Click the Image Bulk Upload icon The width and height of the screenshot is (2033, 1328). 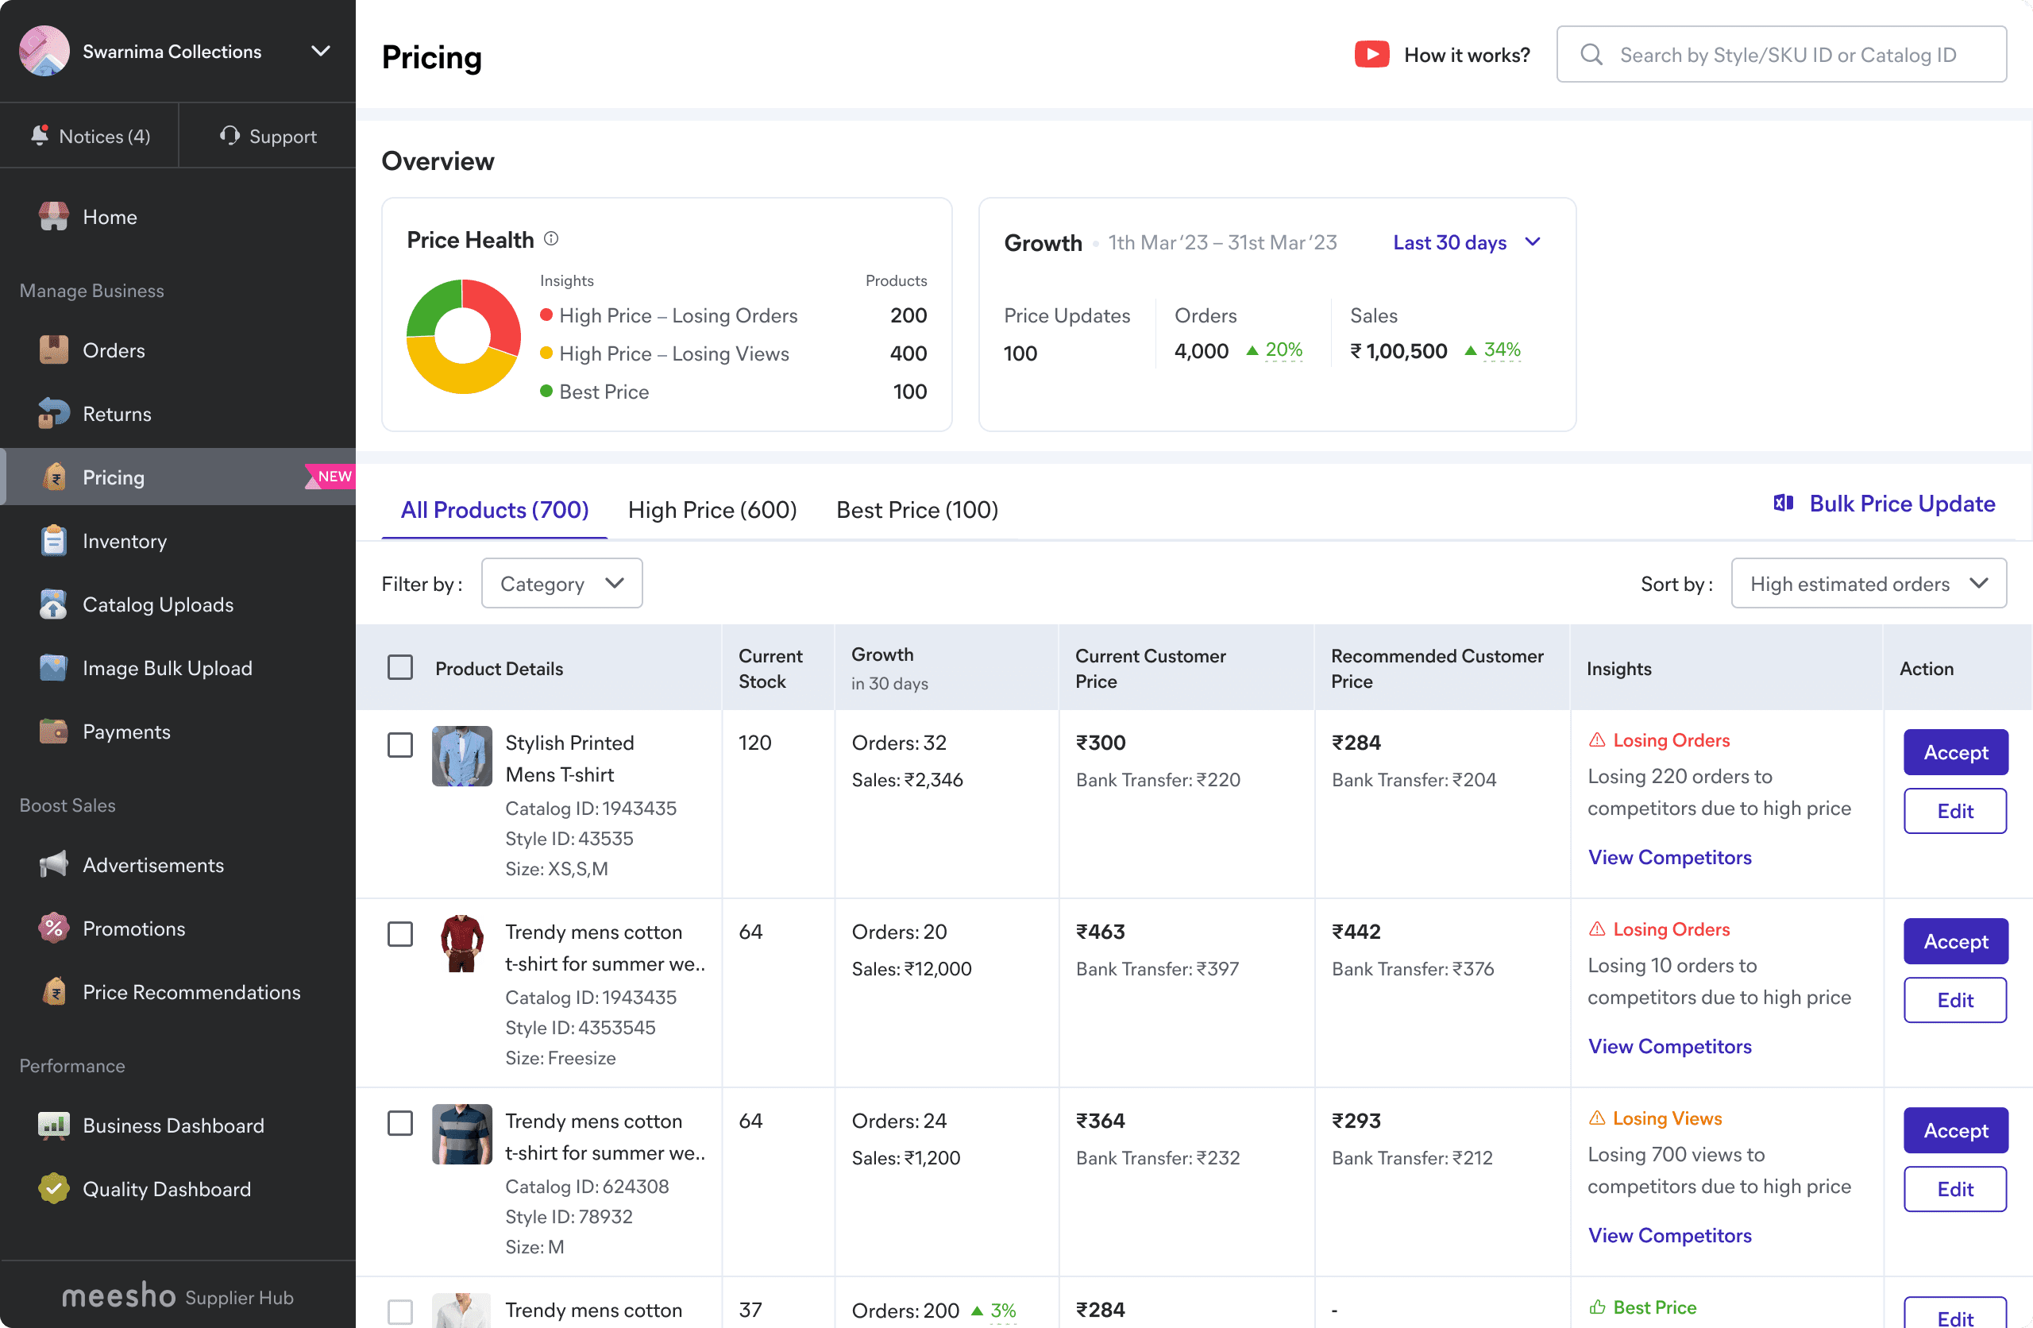[x=54, y=667]
